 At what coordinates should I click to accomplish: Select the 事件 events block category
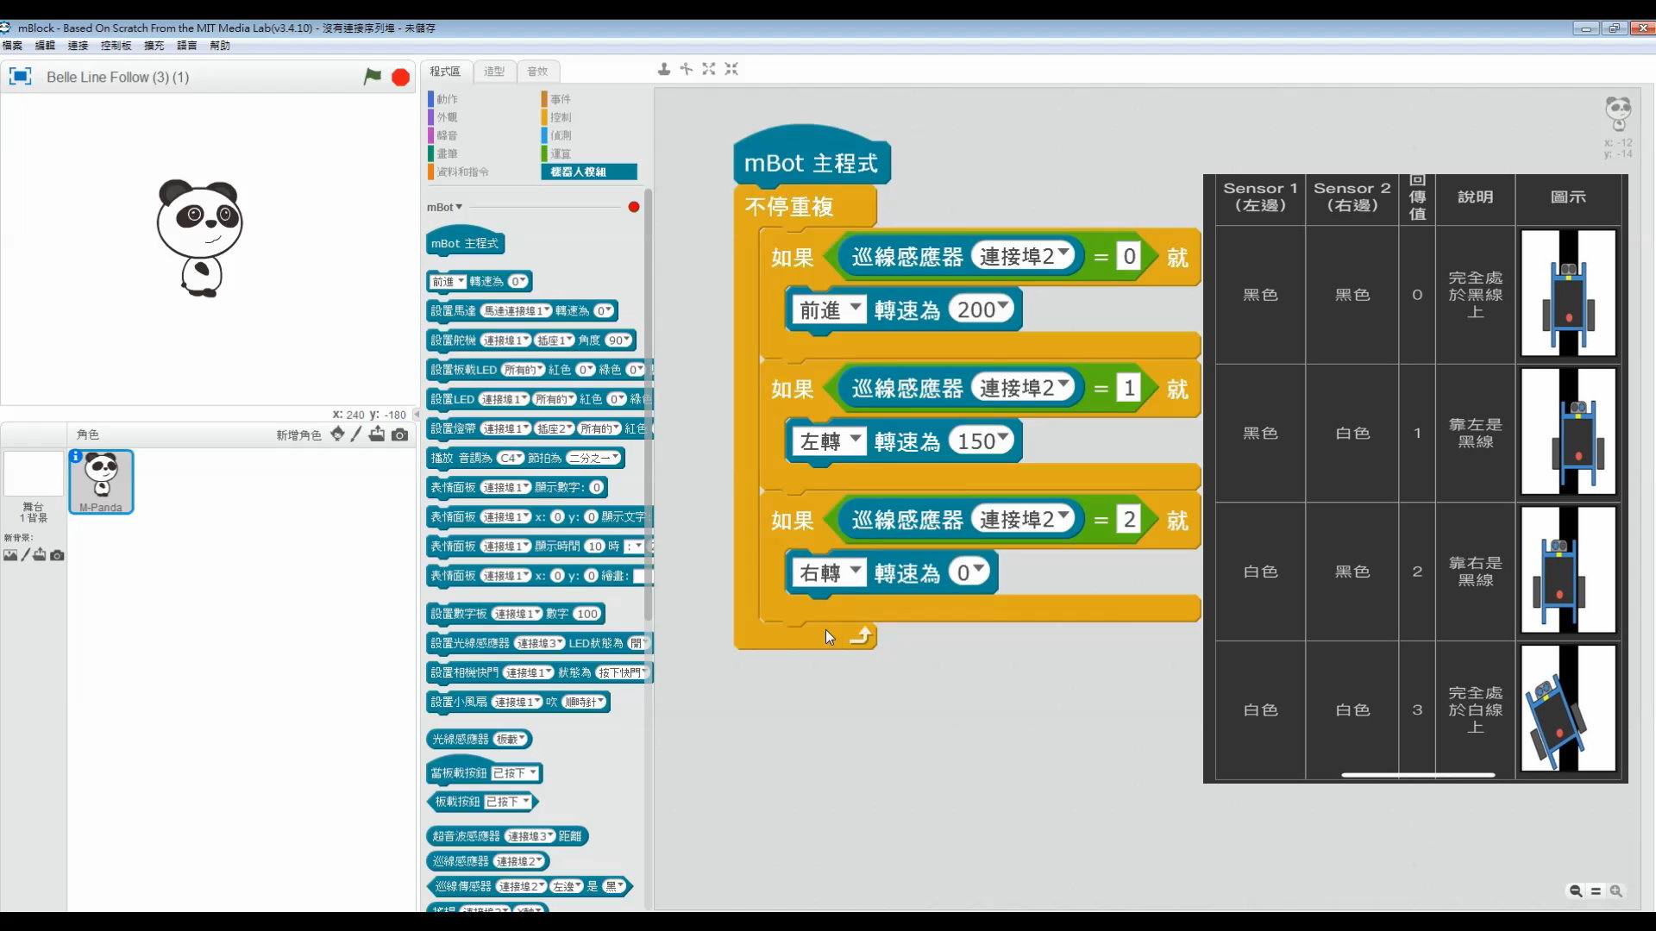point(561,99)
